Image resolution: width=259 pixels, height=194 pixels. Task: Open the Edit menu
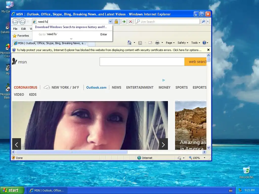[x=24, y=29]
